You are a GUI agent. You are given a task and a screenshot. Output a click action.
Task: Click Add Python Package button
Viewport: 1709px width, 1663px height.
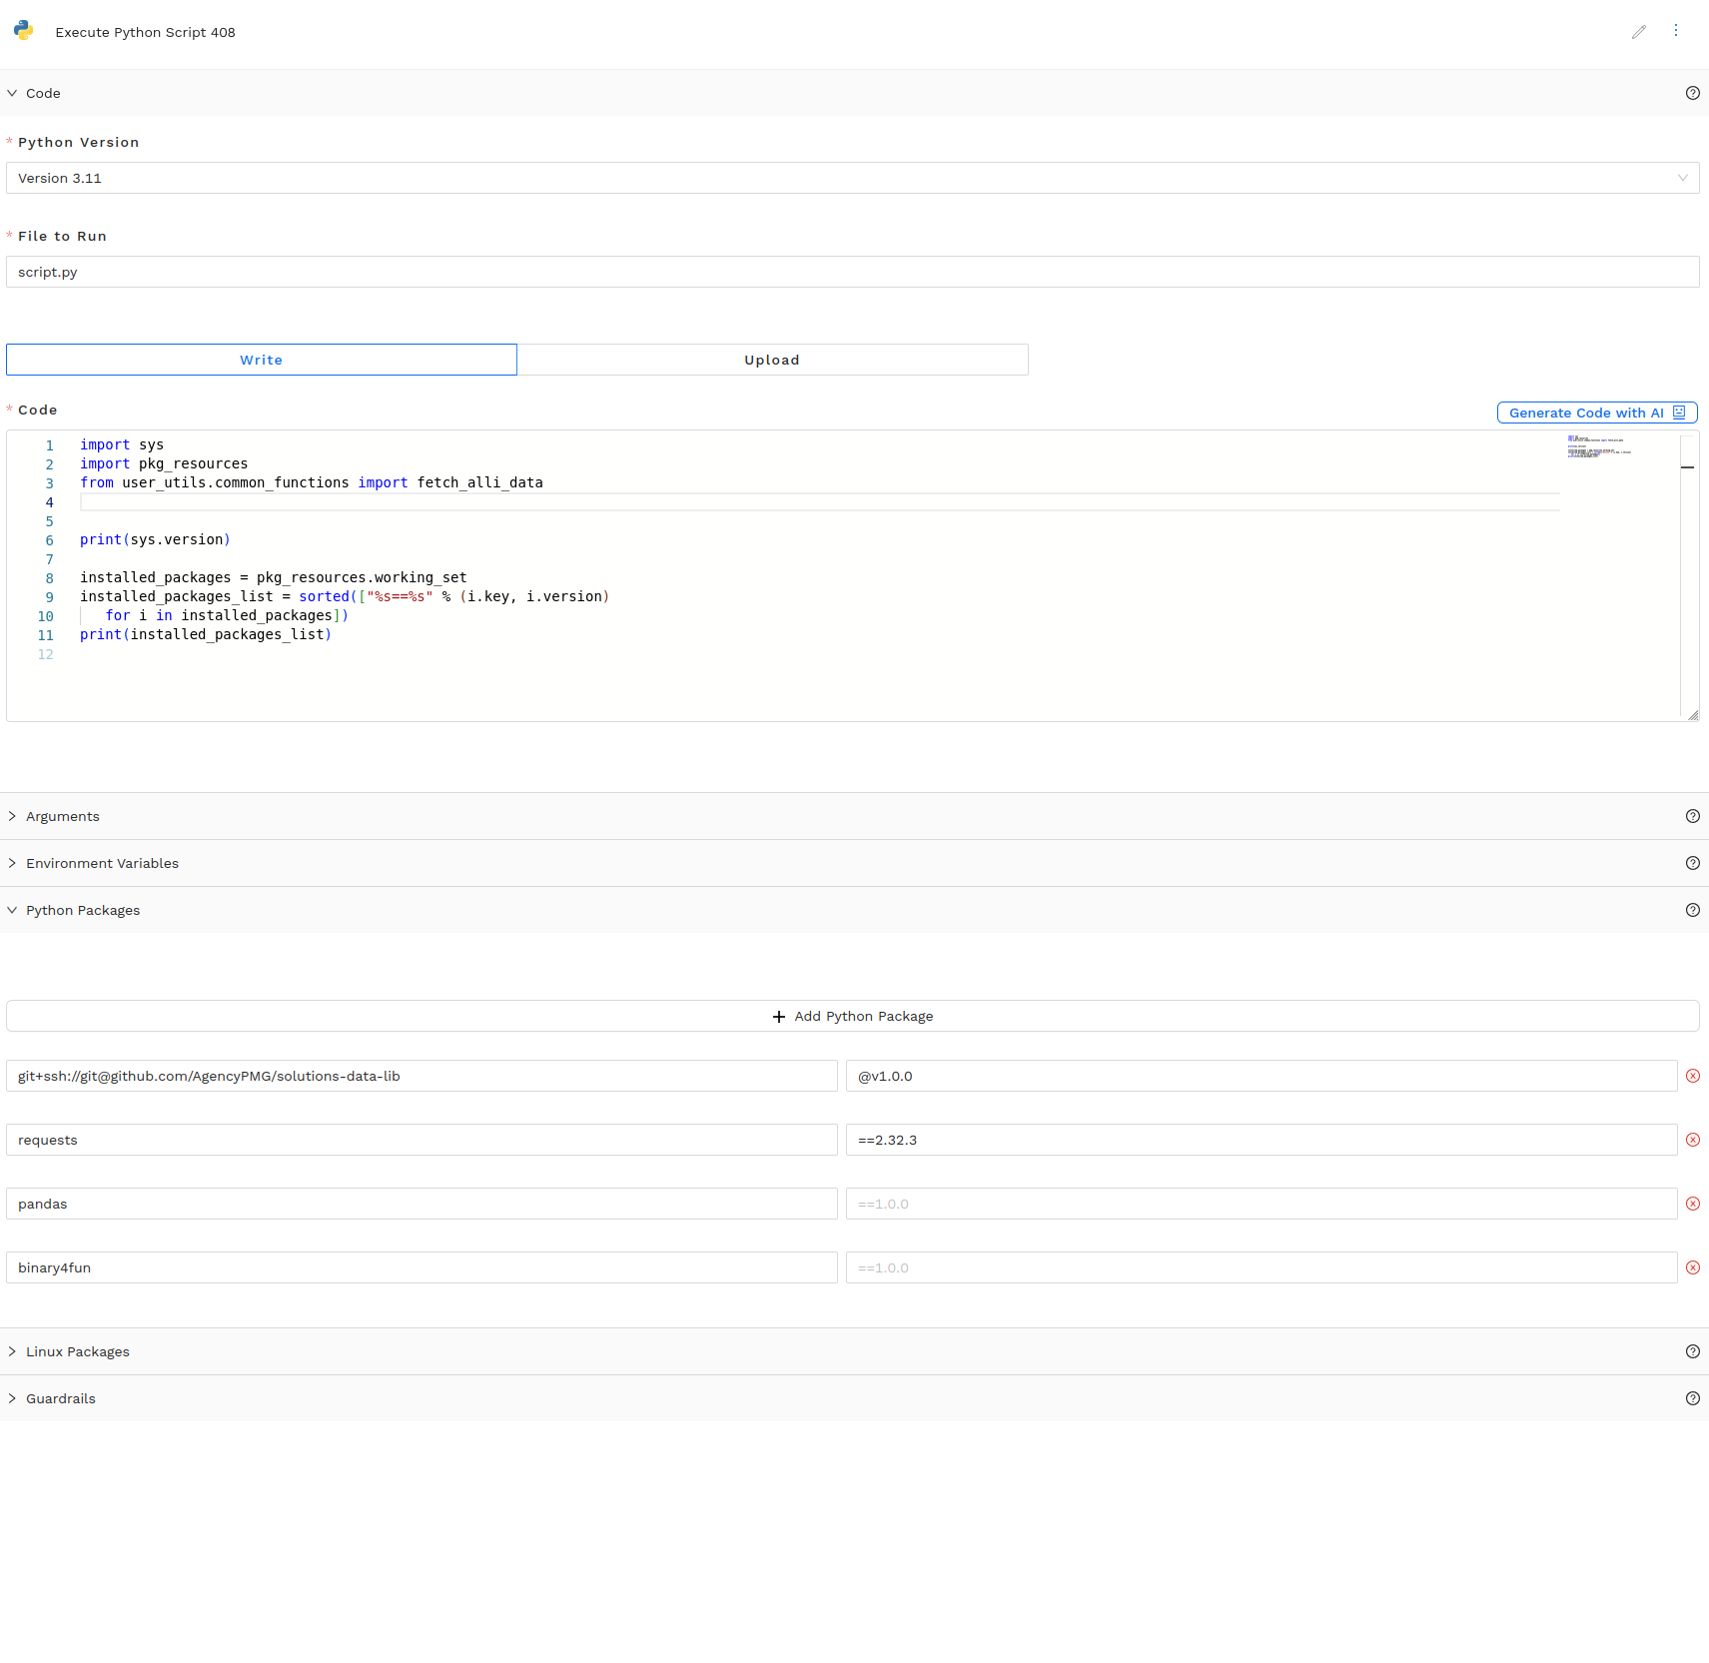click(x=852, y=1016)
